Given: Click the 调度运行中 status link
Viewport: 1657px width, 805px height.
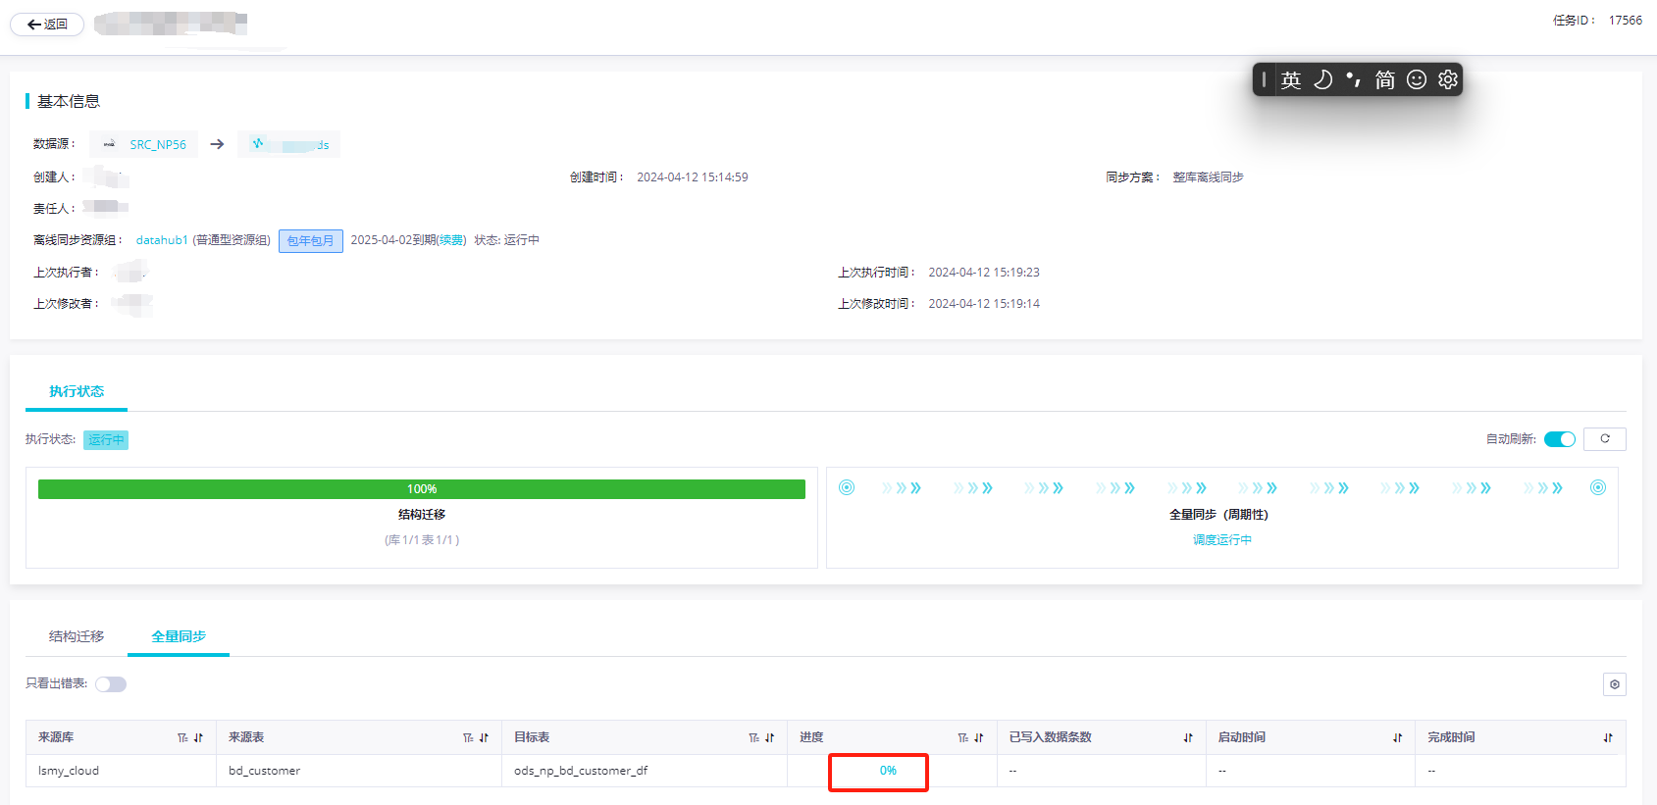Looking at the screenshot, I should (x=1222, y=540).
